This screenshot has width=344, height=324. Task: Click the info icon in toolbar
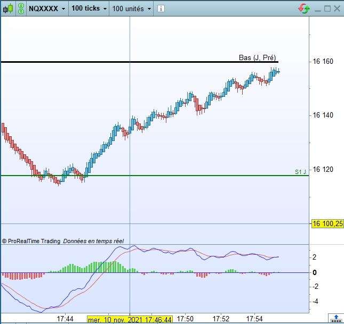[161, 9]
